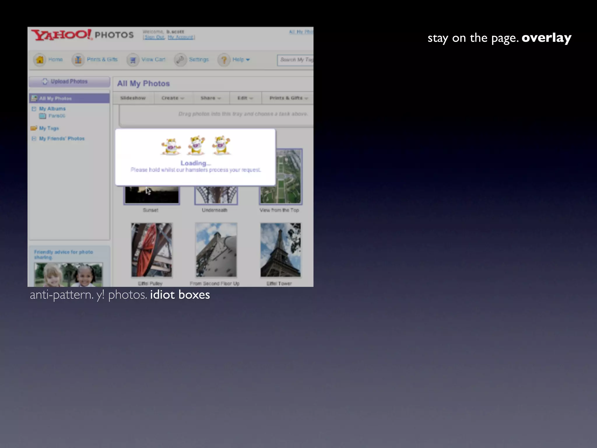Select the Eiffel Pulley thumbnail
Screen dimensions: 597x448
152,250
